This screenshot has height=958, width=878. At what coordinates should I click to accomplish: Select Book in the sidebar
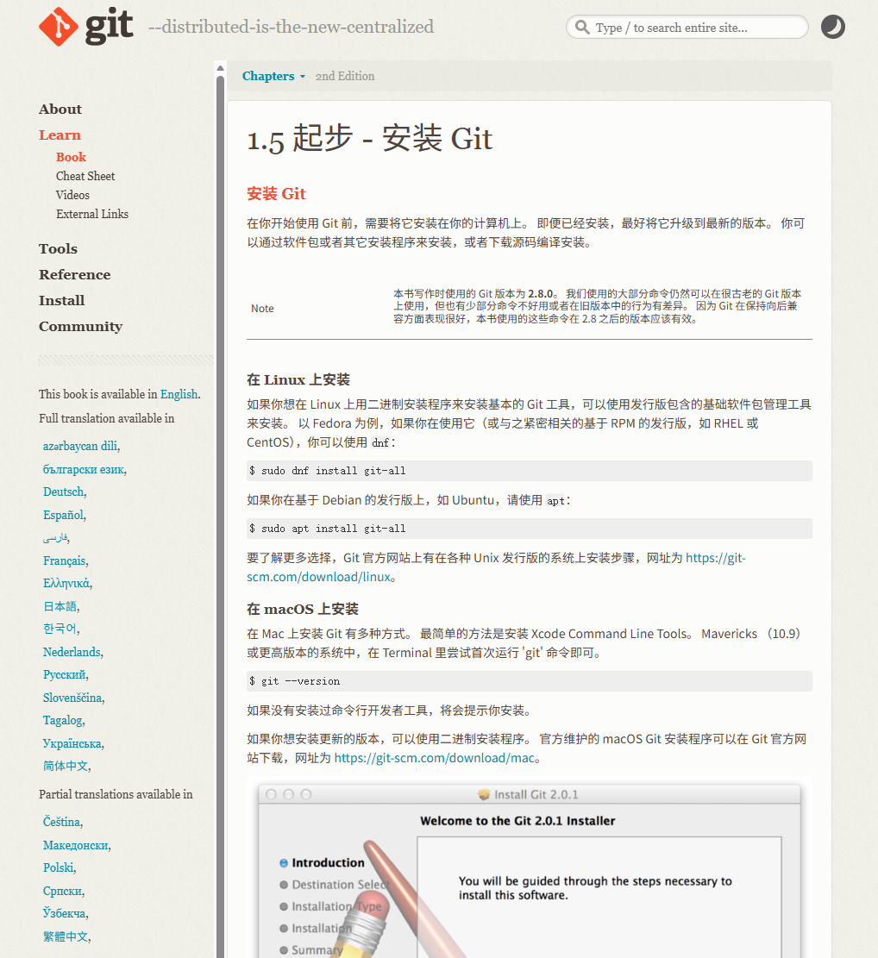coord(71,157)
